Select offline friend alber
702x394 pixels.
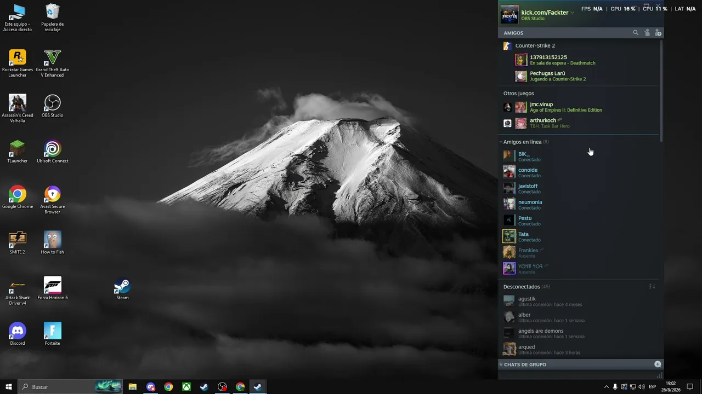pyautogui.click(x=580, y=317)
